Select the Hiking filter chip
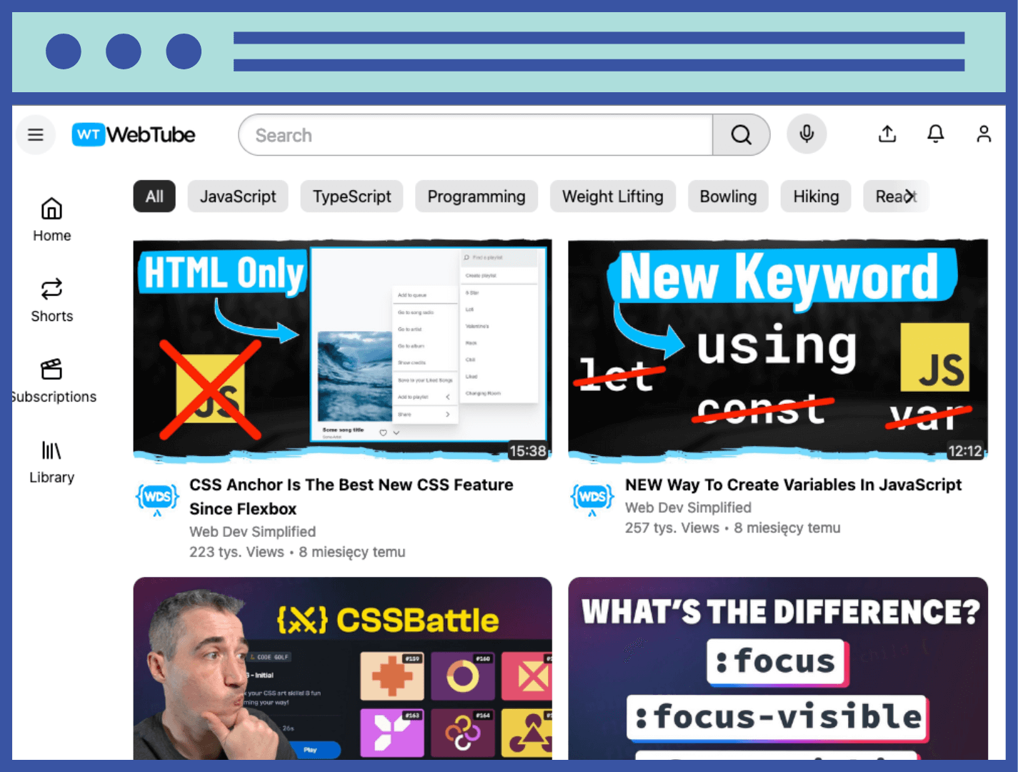The image size is (1018, 772). 815,197
